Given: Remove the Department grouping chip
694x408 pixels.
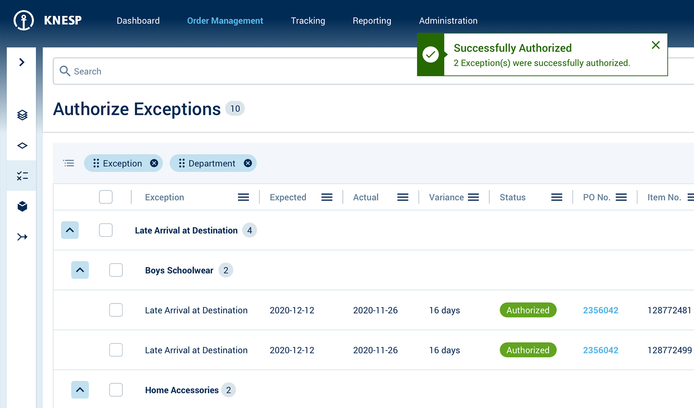Looking at the screenshot, I should tap(248, 163).
